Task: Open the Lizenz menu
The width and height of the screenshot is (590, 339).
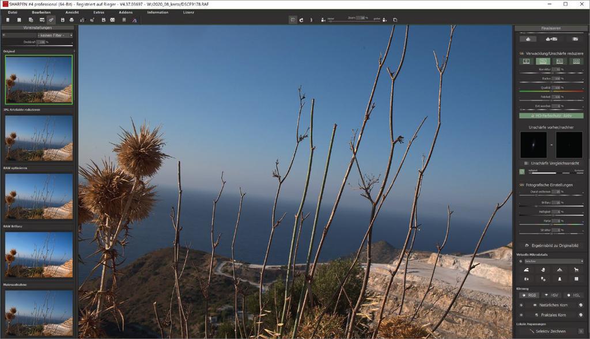Action: click(x=188, y=13)
